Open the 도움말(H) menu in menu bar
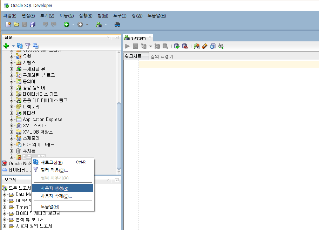 coord(157,16)
